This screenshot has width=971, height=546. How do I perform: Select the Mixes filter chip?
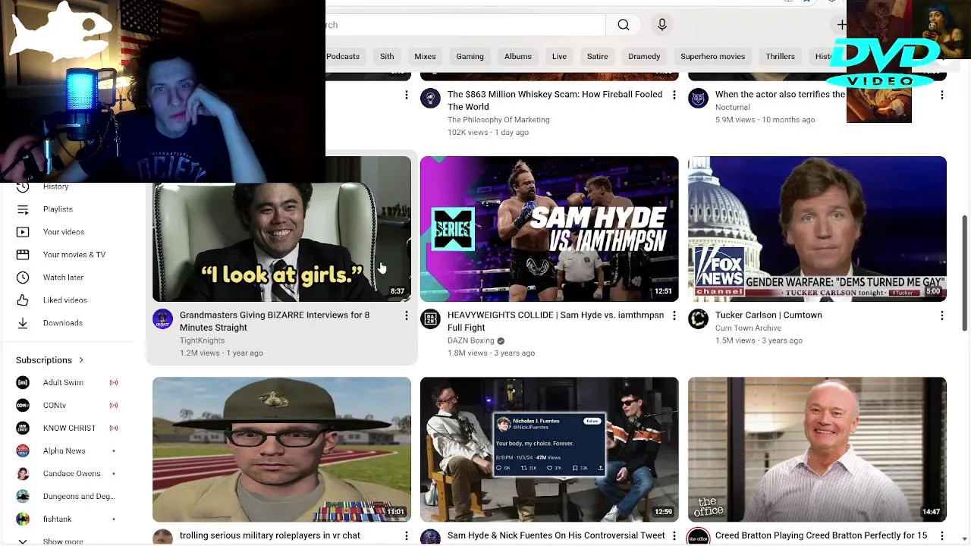425,56
